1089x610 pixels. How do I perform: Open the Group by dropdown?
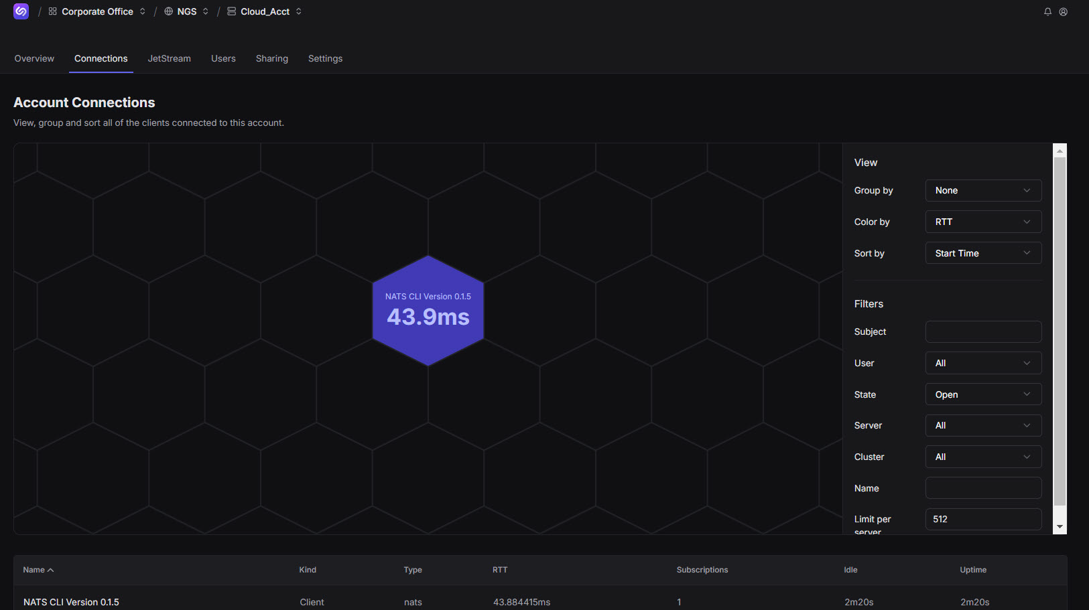coord(983,191)
